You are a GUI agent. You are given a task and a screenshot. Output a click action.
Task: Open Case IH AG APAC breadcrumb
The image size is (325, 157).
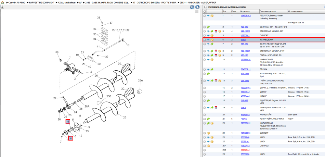point(18,3)
